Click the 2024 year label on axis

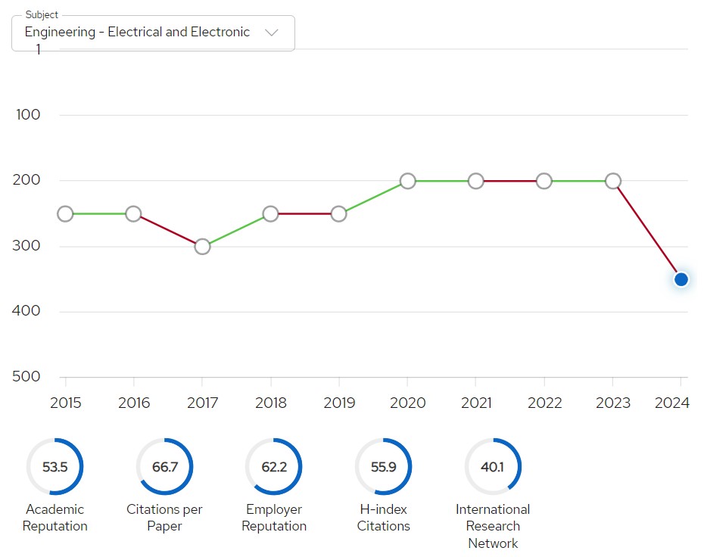pos(671,403)
